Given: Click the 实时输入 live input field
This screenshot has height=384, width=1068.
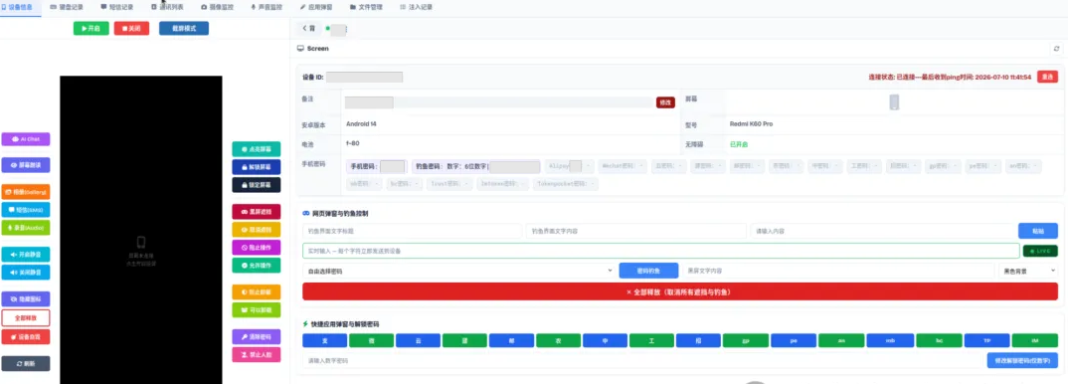Looking at the screenshot, I should (660, 251).
